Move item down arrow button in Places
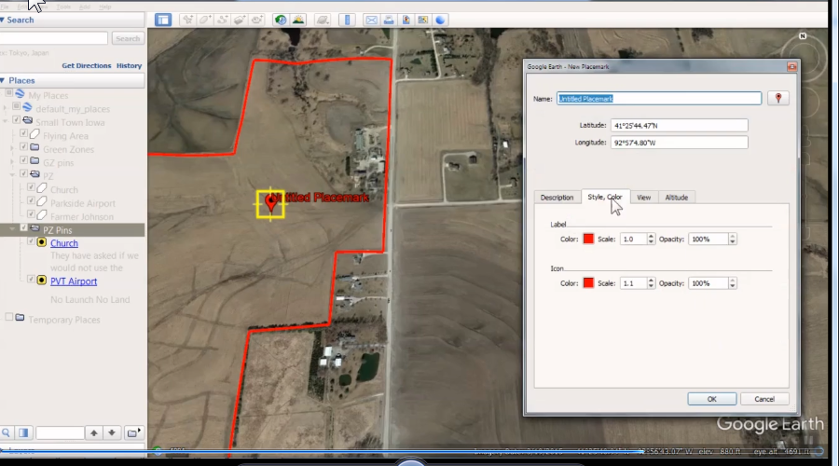 pos(111,432)
